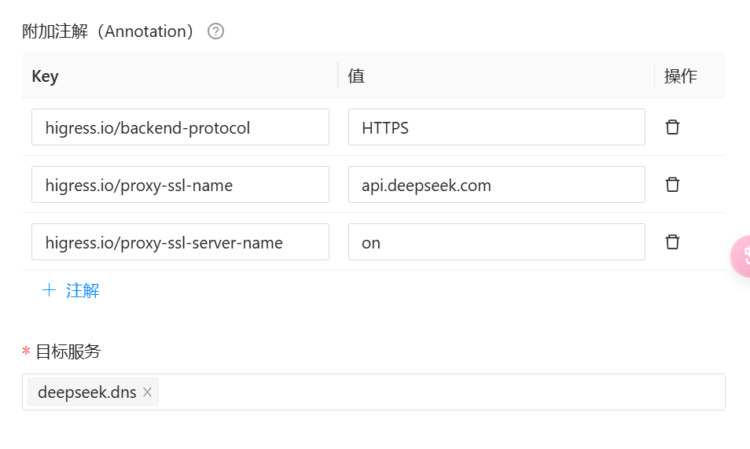750x449 pixels.
Task: Delete the higress.io/proxy-ssl-server-name annotation row
Action: [672, 242]
